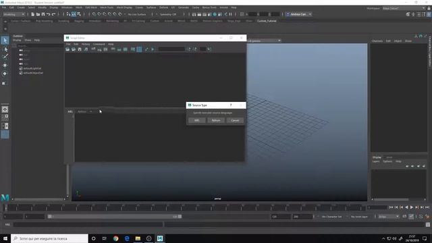432x243 pixels.
Task: Select the Rotate tool in Tool Box
Action: pos(5,74)
